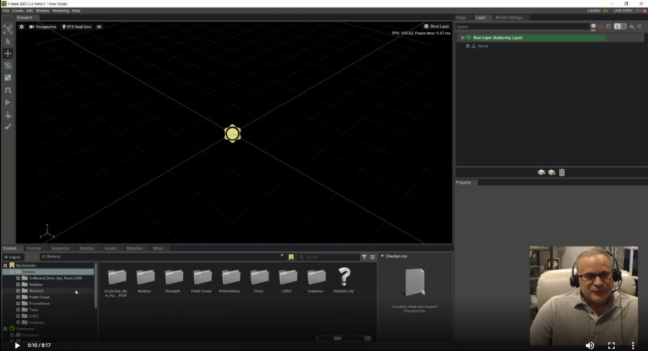Open the content filter funnel
The height and width of the screenshot is (351, 648).
364,257
